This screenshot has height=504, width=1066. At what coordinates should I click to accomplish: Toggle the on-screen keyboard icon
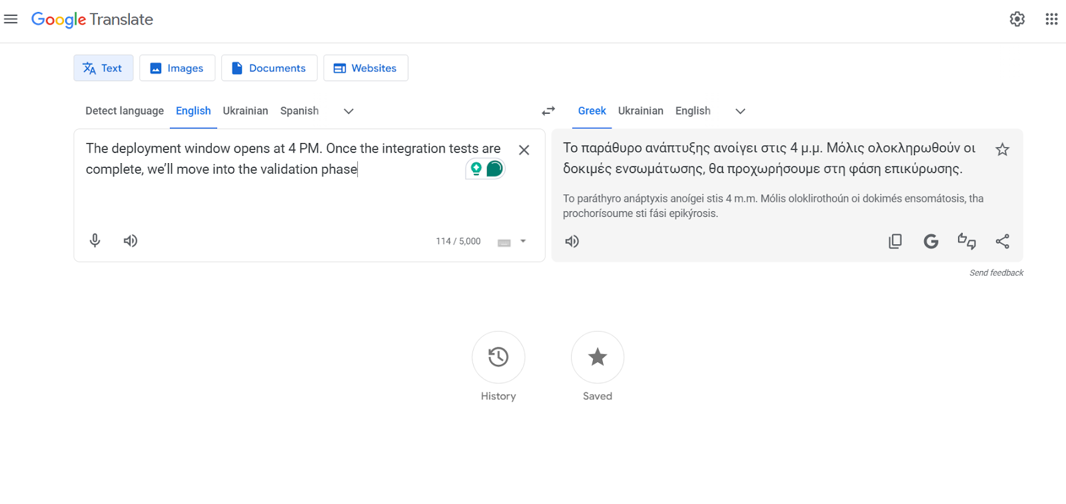tap(504, 242)
